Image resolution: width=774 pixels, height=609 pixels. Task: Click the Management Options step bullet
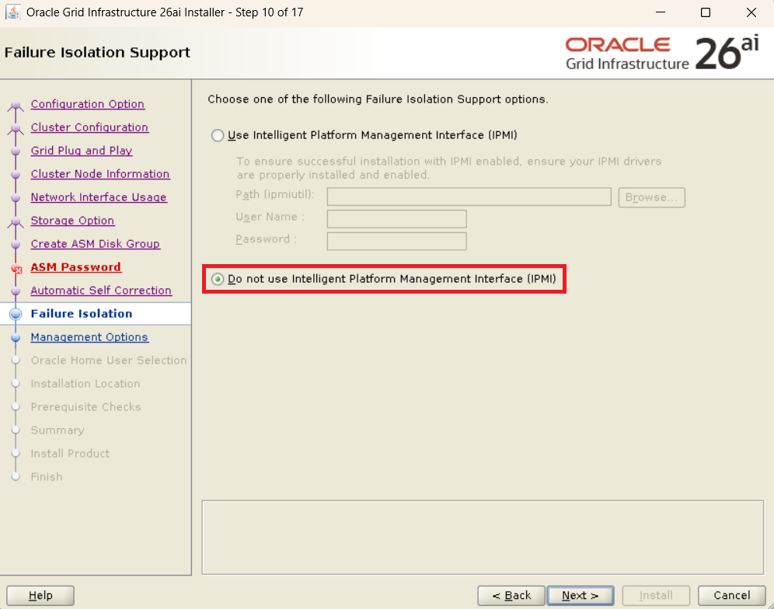[x=16, y=337]
